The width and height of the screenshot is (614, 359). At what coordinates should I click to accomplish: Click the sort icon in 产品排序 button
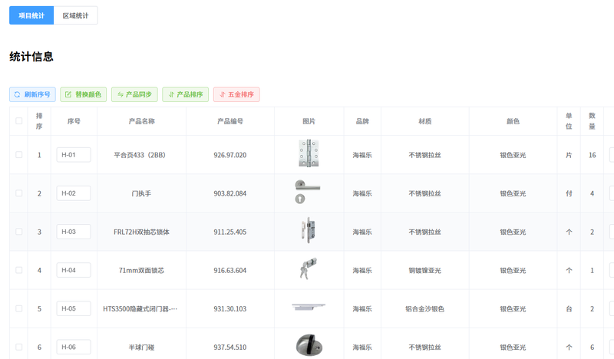171,94
